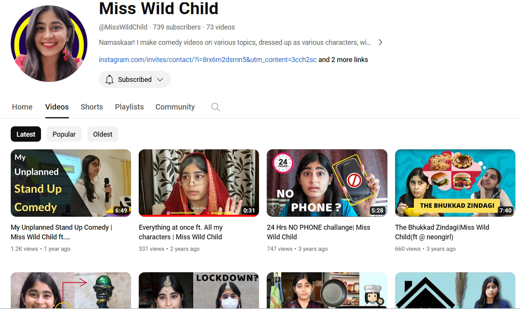Click the red progress bar on Everything at once video
This screenshot has width=520, height=309.
pos(192,216)
